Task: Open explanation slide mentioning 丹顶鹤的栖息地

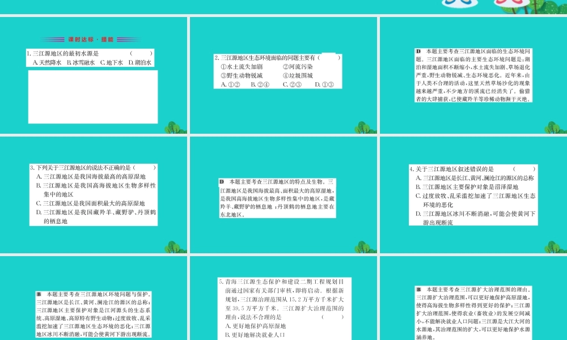Action: [283, 195]
